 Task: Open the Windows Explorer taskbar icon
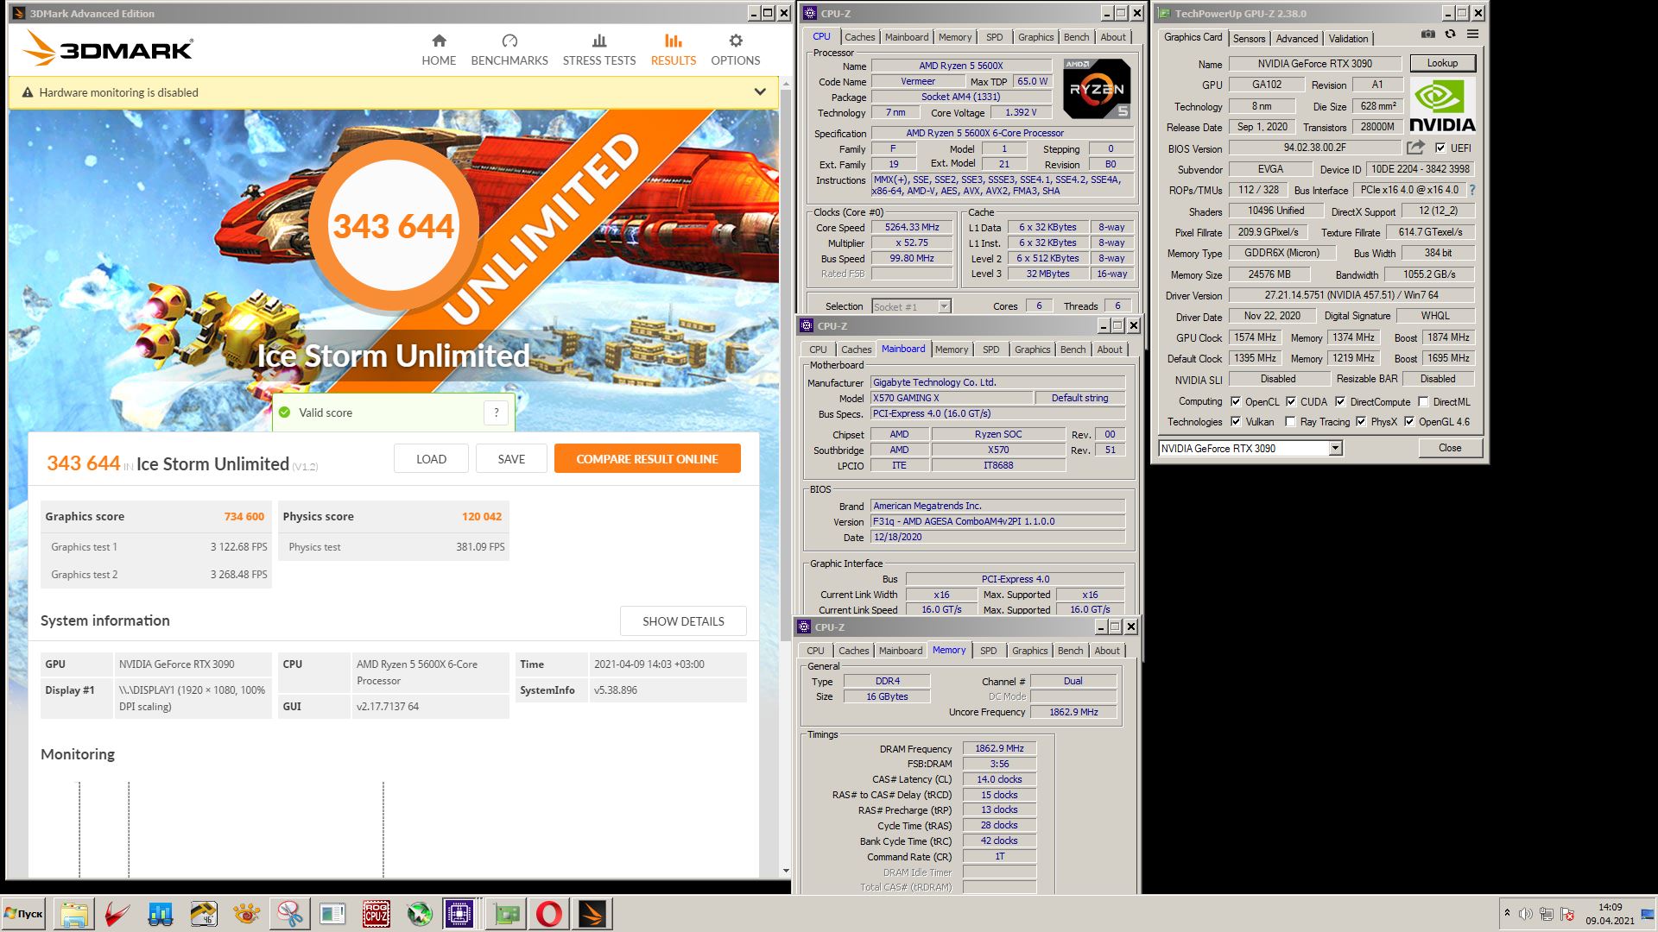click(74, 914)
